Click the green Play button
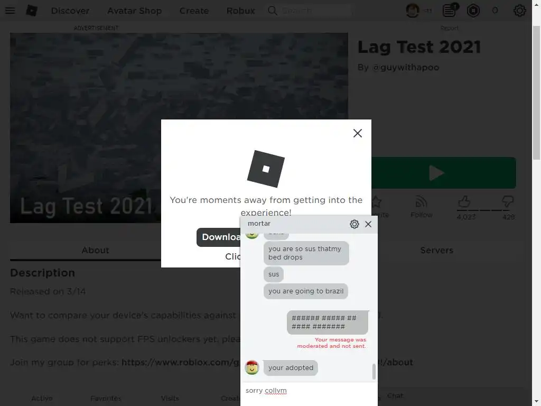This screenshot has height=406, width=541. [444, 173]
